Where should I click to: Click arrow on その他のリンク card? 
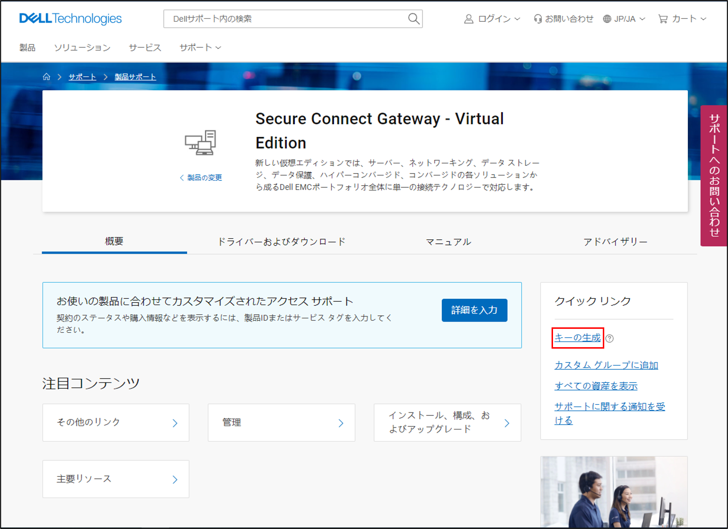coord(175,423)
